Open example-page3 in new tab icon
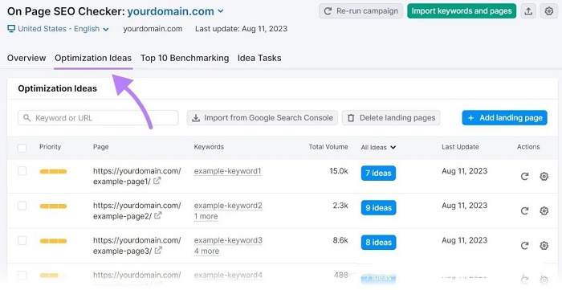Screen dimensions: 562x290 pos(158,250)
